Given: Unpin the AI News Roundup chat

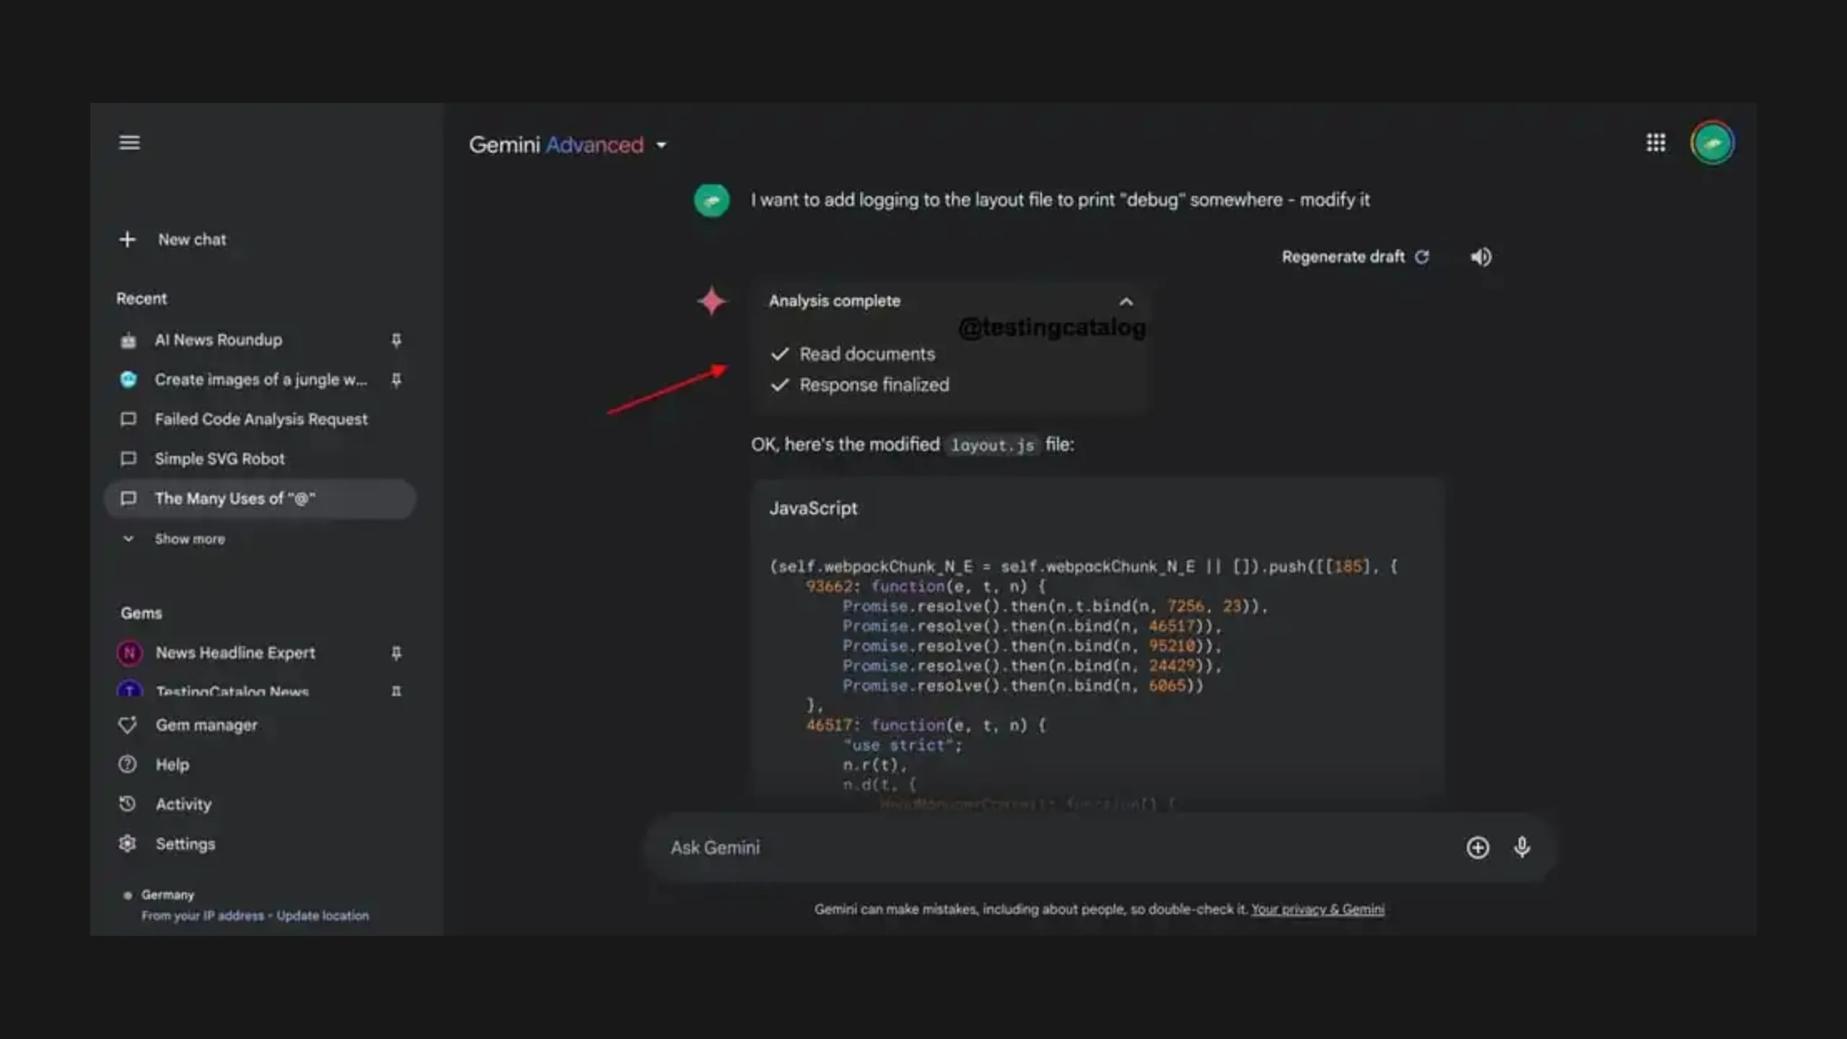Looking at the screenshot, I should (396, 340).
